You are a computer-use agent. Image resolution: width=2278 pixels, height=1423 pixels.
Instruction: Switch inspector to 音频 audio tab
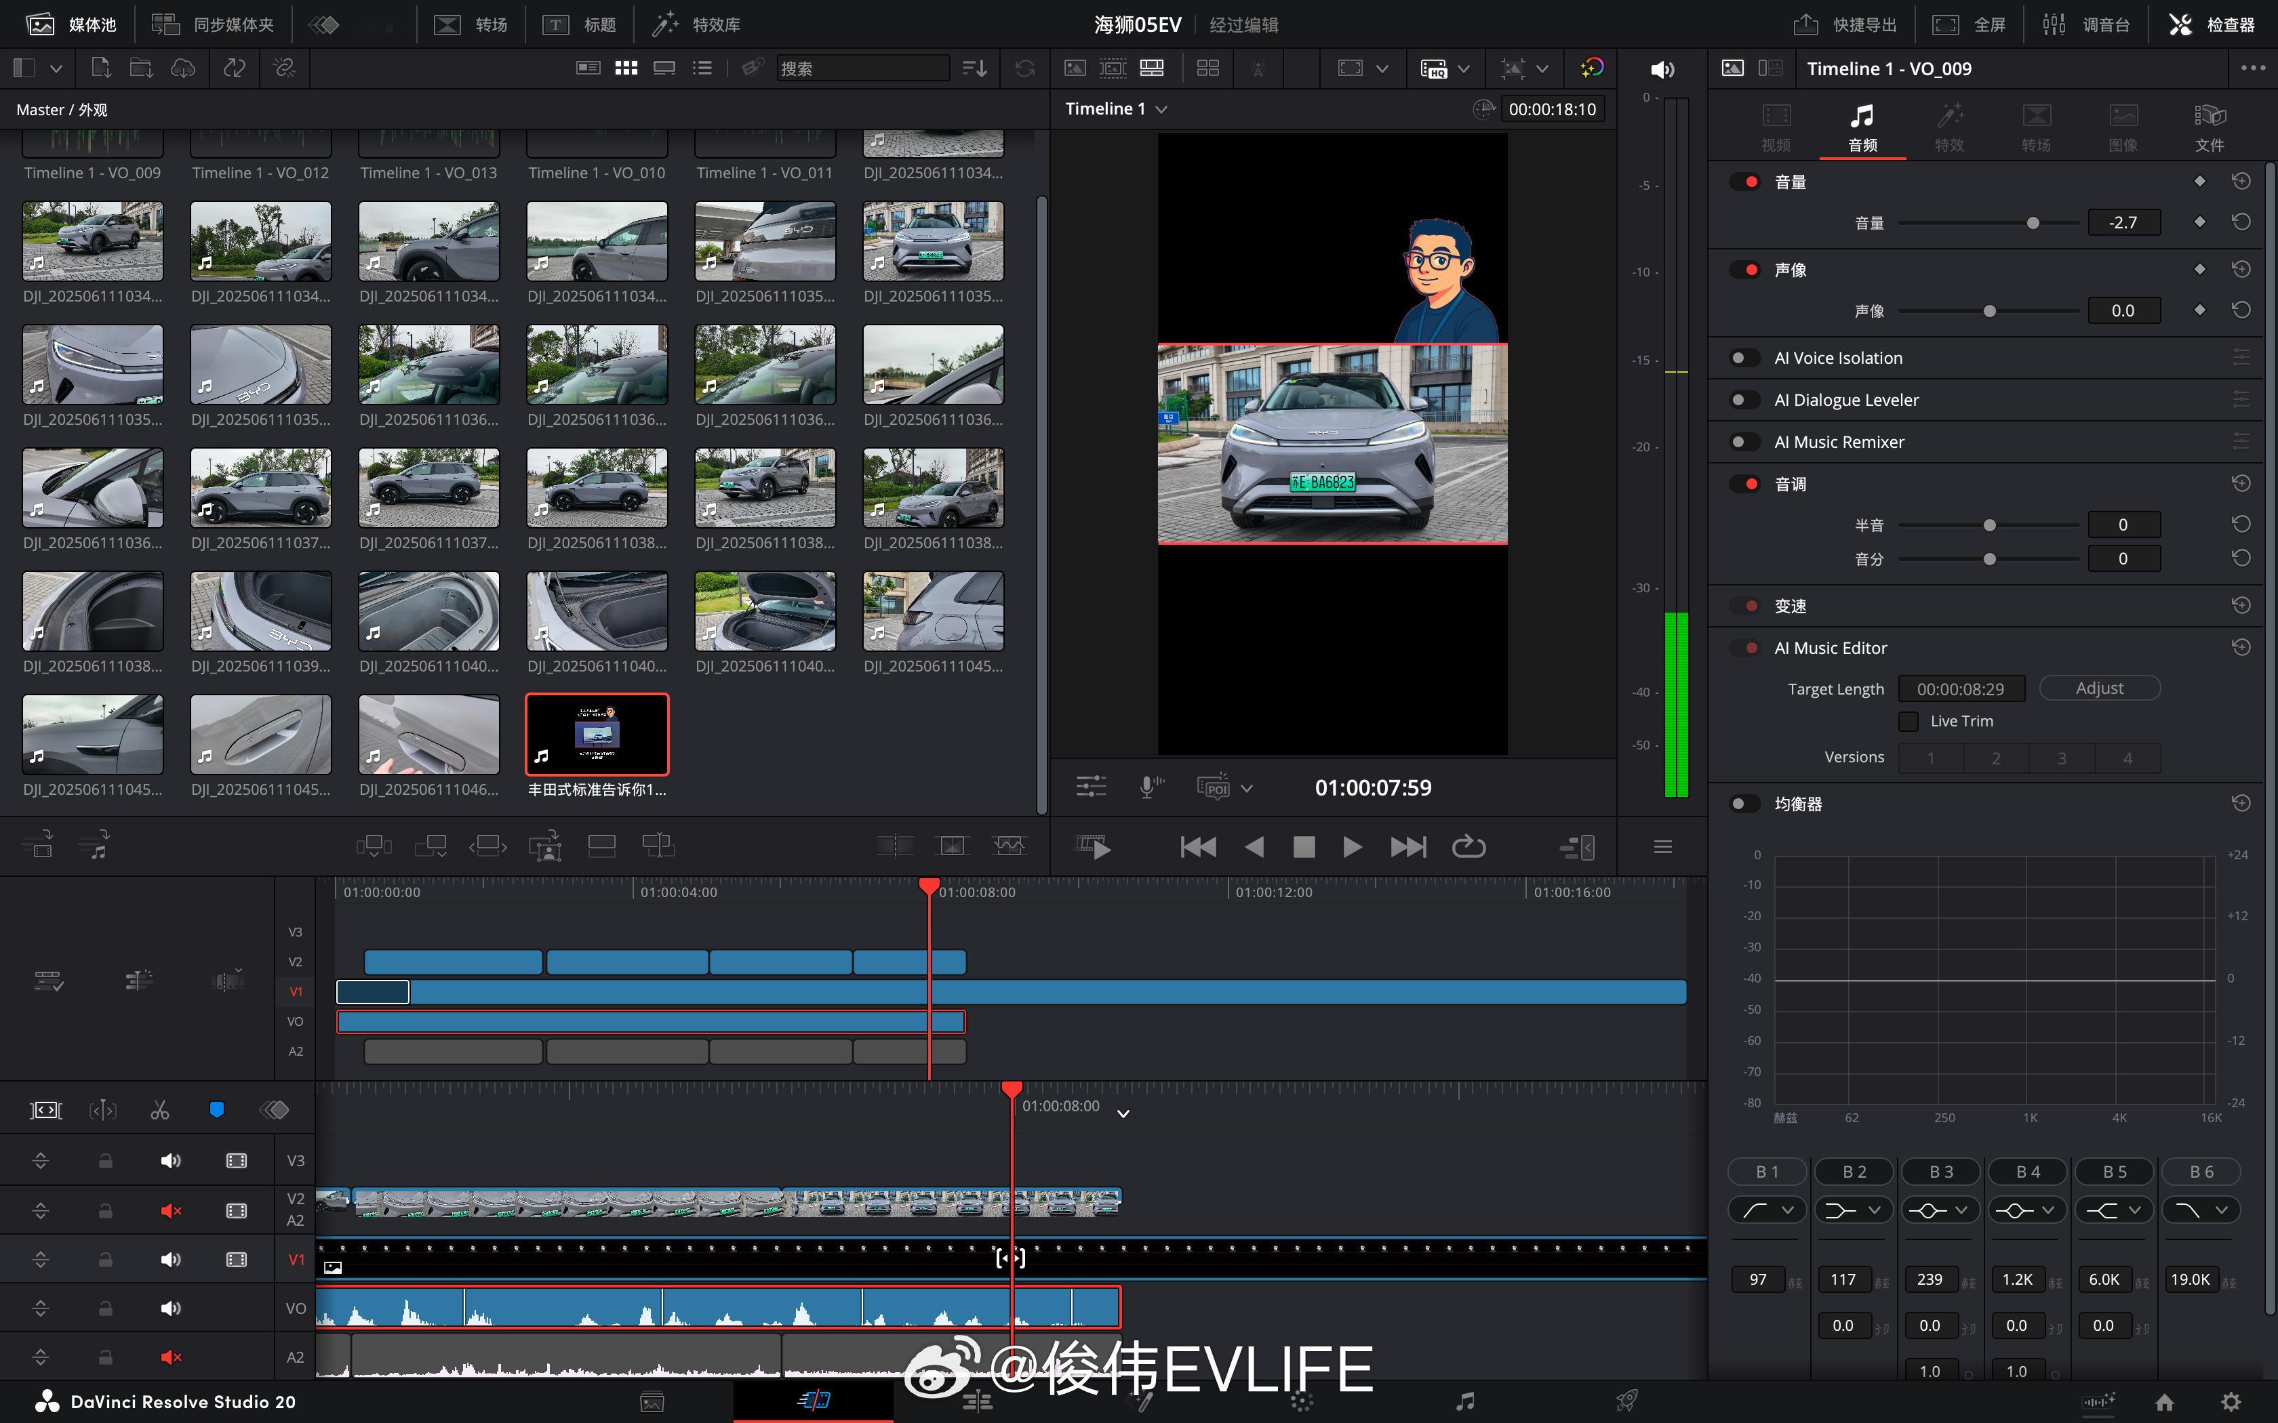tap(1862, 128)
